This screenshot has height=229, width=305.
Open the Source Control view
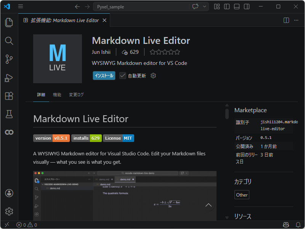coord(9,59)
